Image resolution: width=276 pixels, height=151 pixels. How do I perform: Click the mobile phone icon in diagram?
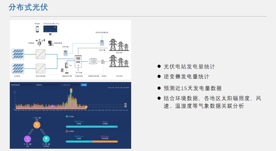click(x=37, y=29)
